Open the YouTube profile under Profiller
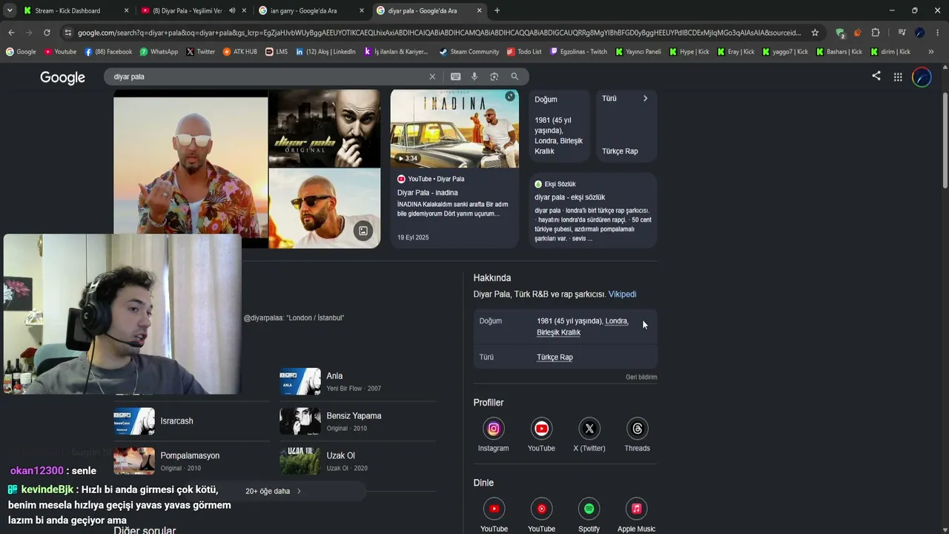This screenshot has height=534, width=949. tap(541, 435)
